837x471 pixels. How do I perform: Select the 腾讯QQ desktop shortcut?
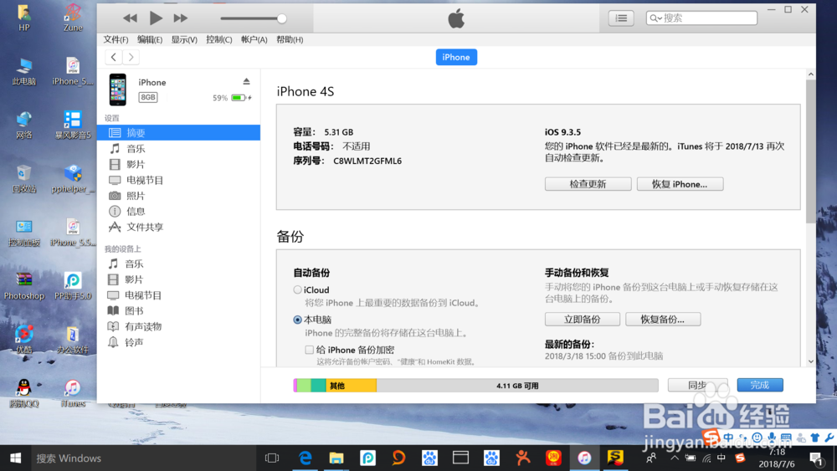24,394
